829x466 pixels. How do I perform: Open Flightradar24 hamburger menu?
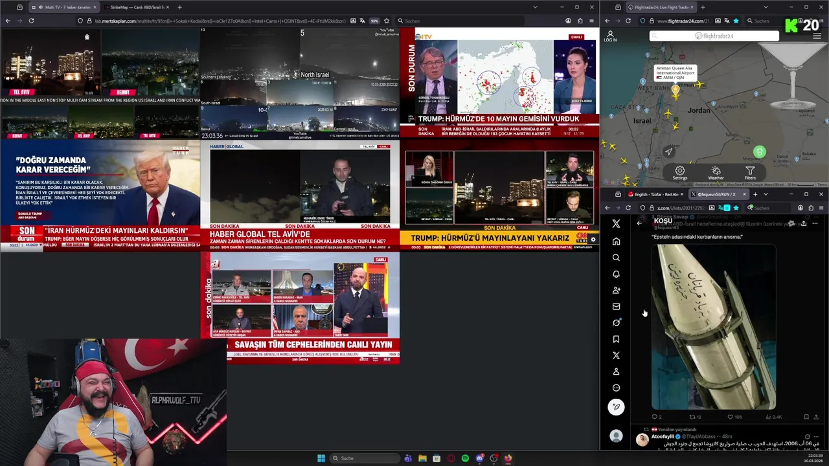point(817,36)
